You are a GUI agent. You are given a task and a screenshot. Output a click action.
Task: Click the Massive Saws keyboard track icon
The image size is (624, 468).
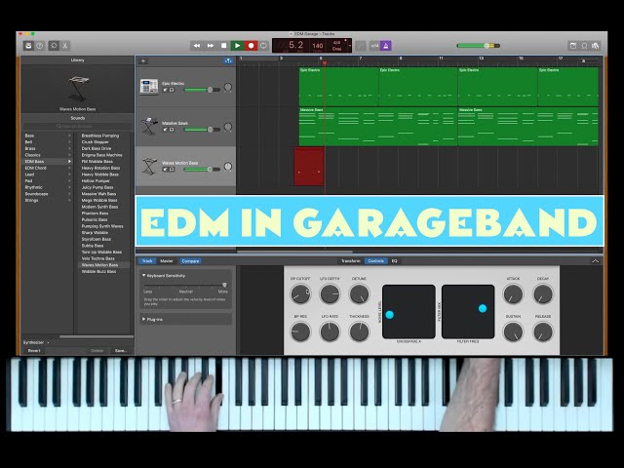point(149,126)
